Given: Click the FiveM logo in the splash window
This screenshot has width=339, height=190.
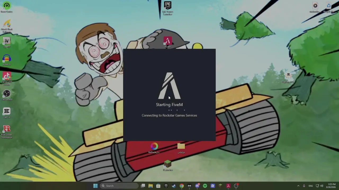Looking at the screenshot, I should (169, 85).
